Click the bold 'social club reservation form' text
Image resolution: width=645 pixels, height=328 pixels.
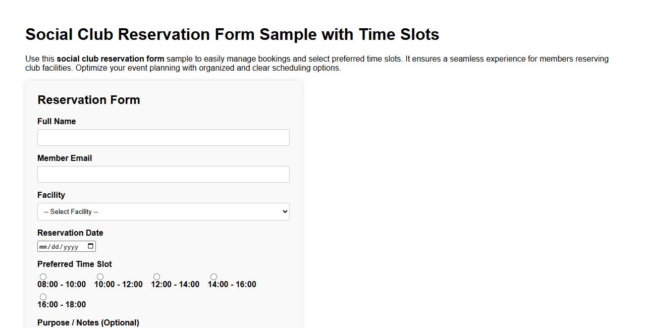110,59
